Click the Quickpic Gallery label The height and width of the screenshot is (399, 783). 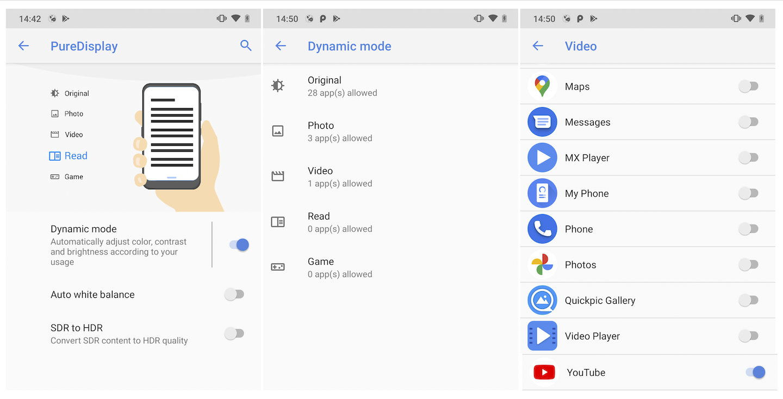pyautogui.click(x=600, y=301)
